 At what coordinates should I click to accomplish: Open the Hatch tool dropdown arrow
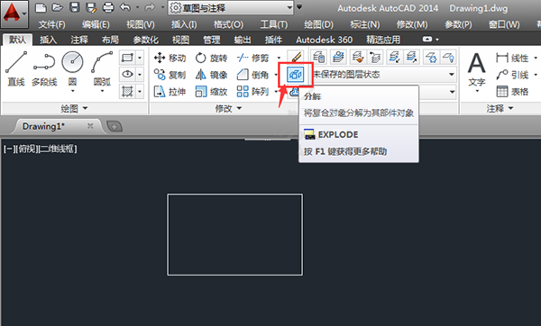140,91
